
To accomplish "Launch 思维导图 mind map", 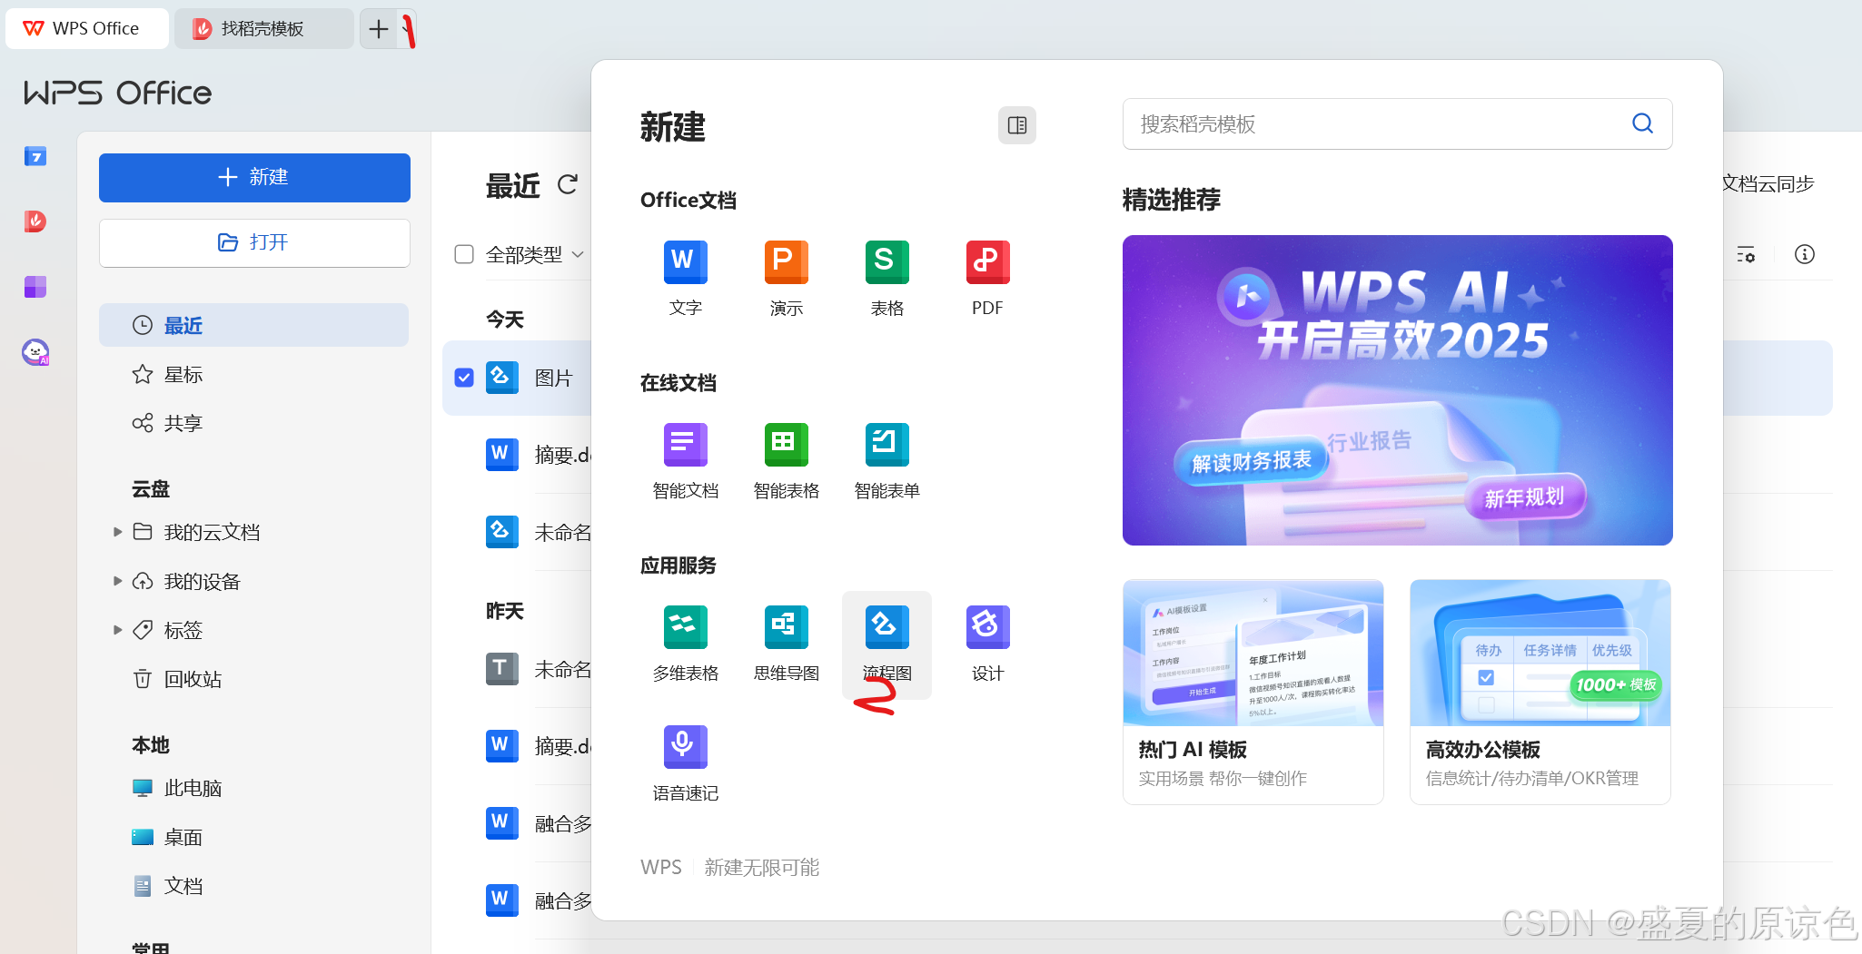I will pos(786,644).
